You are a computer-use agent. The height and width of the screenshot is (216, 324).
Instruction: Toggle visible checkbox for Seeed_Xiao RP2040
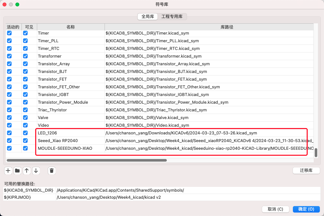[x=25, y=140]
